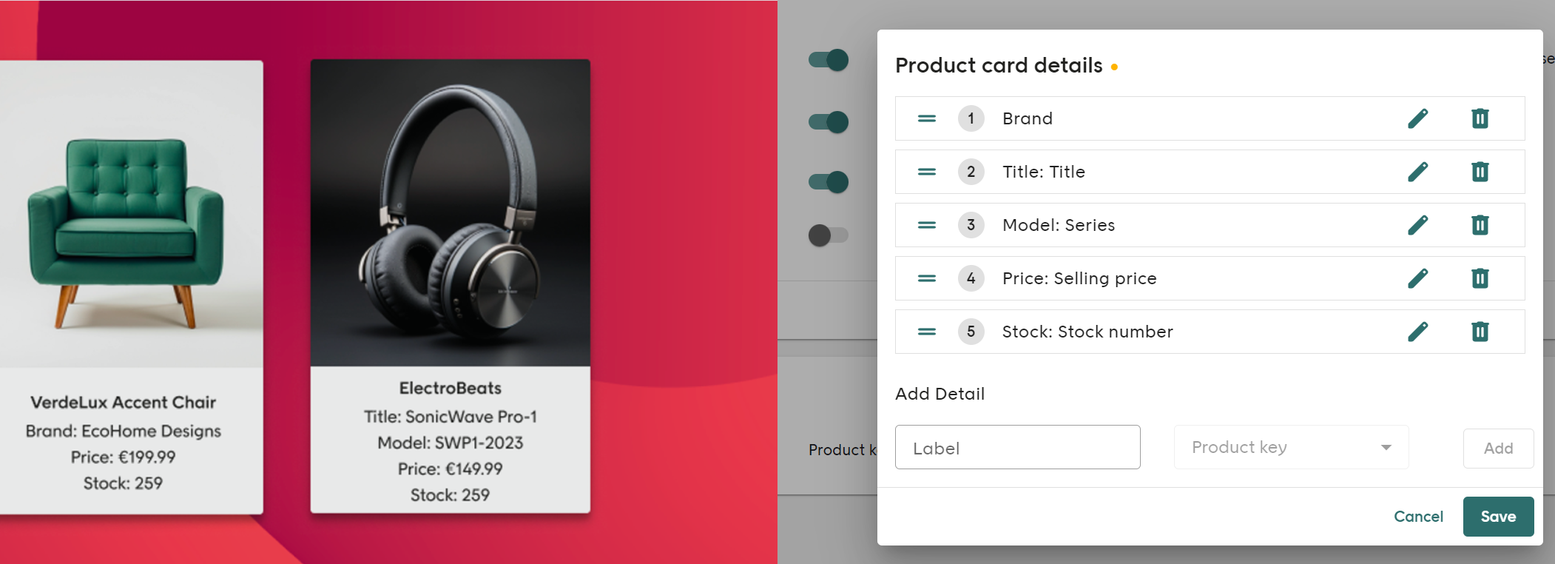Click the Model: Series row label

1058,225
